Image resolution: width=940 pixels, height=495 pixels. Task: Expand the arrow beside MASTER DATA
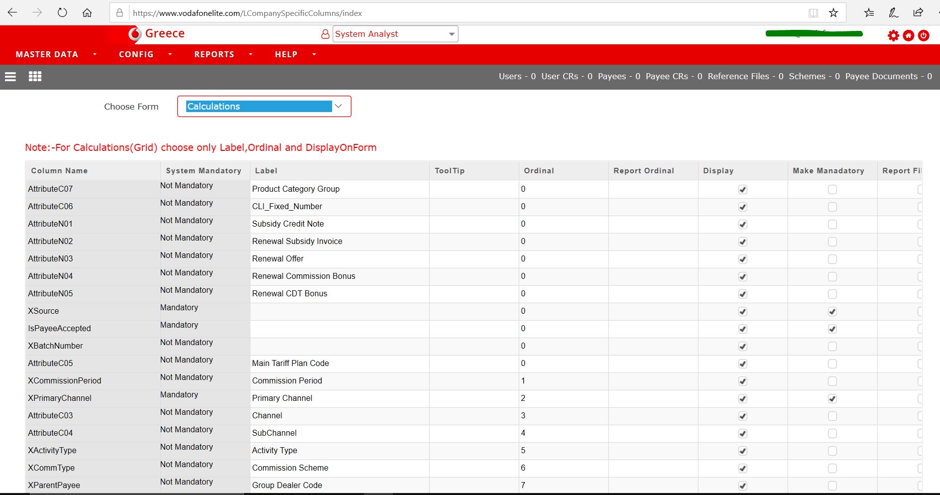coord(95,54)
